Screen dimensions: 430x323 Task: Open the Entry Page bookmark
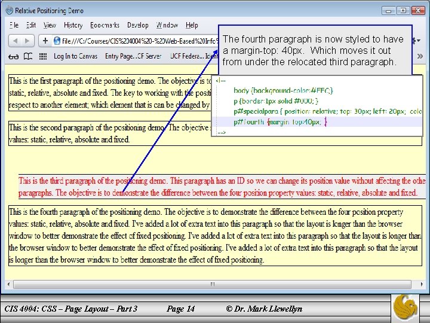133,56
